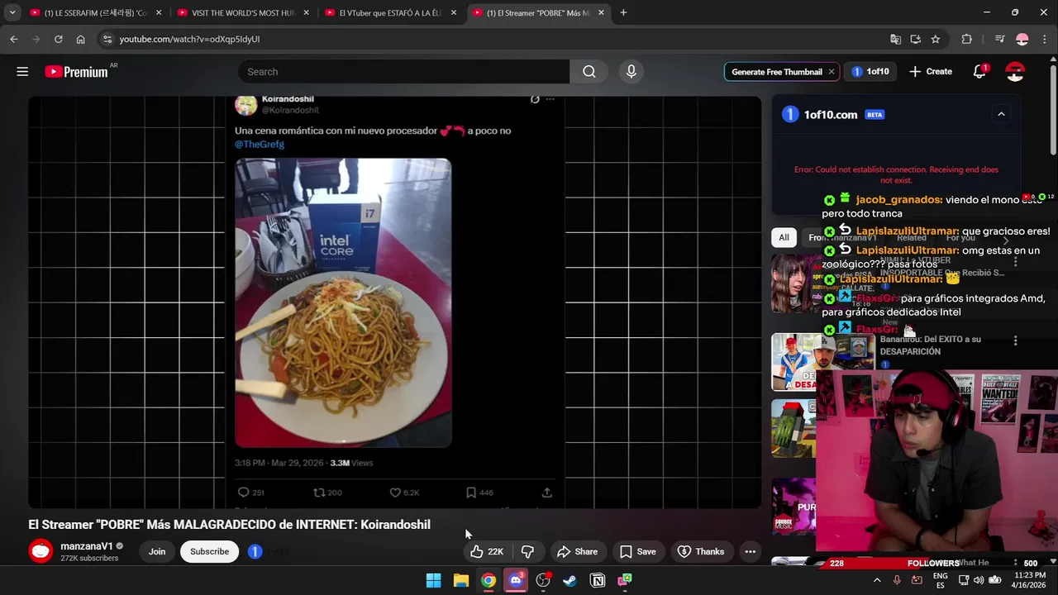Click the video player showing the pasta tweet
1058x595 pixels.
tap(394, 302)
